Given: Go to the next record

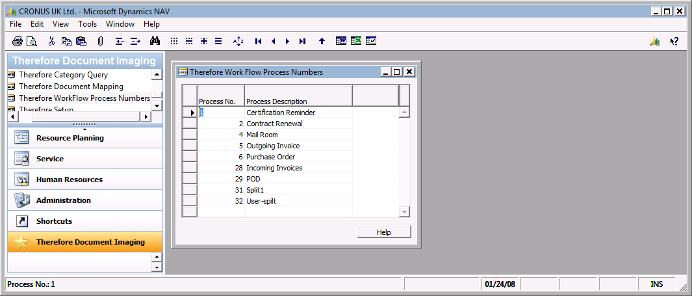Looking at the screenshot, I should pyautogui.click(x=287, y=41).
